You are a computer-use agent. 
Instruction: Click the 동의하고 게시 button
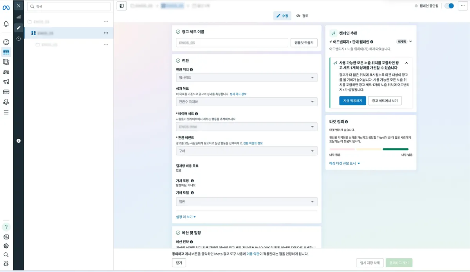(x=399, y=263)
